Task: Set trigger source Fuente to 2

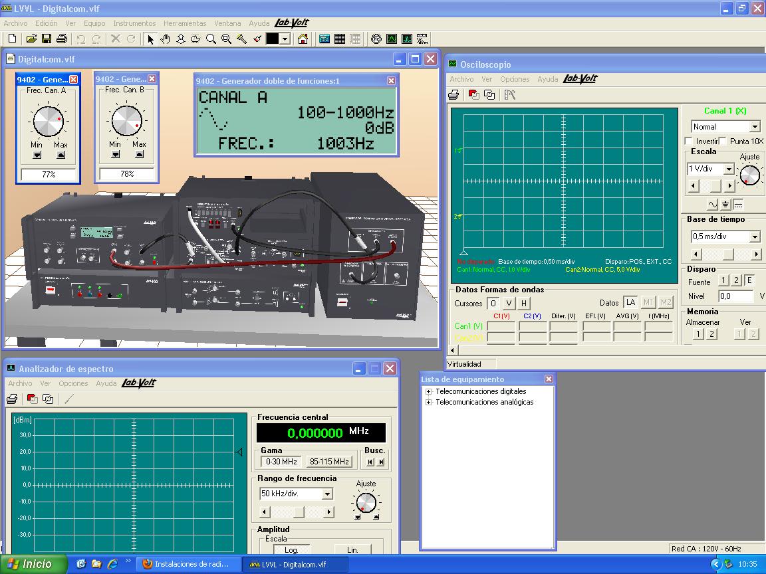Action: tap(736, 280)
